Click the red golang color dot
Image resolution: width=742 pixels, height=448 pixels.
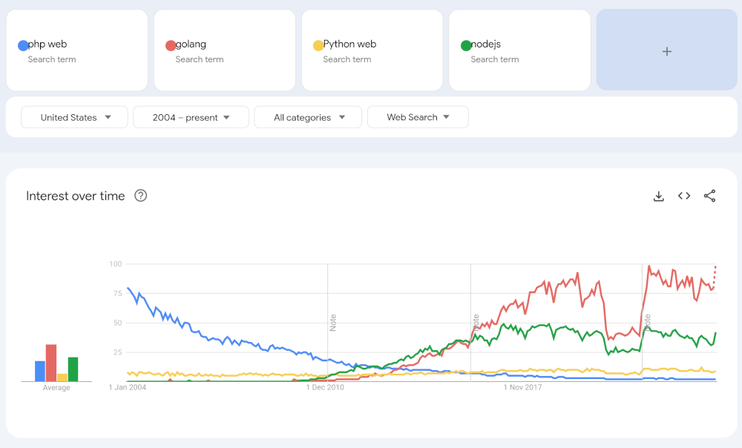pyautogui.click(x=171, y=45)
